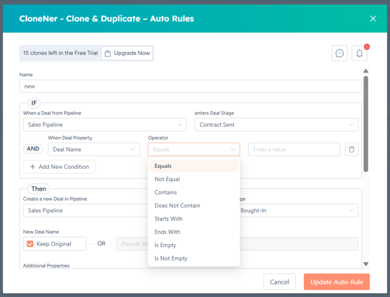Uncheck the Keep Original checkbox
The height and width of the screenshot is (297, 390).
pyautogui.click(x=30, y=244)
